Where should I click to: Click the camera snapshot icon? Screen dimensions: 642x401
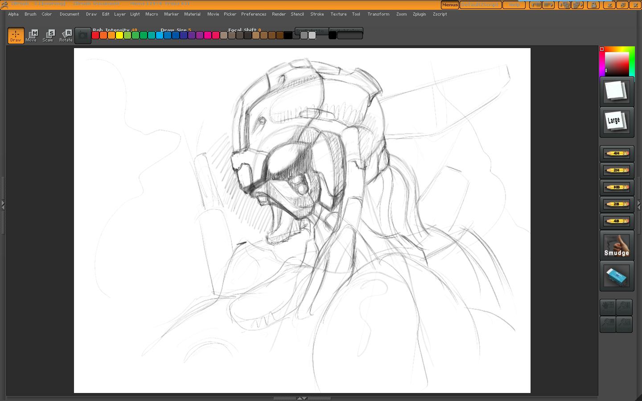[x=82, y=36]
